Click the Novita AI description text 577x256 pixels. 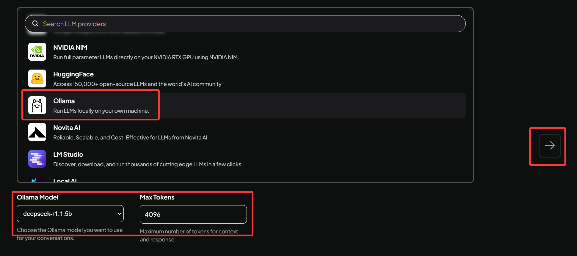130,137
